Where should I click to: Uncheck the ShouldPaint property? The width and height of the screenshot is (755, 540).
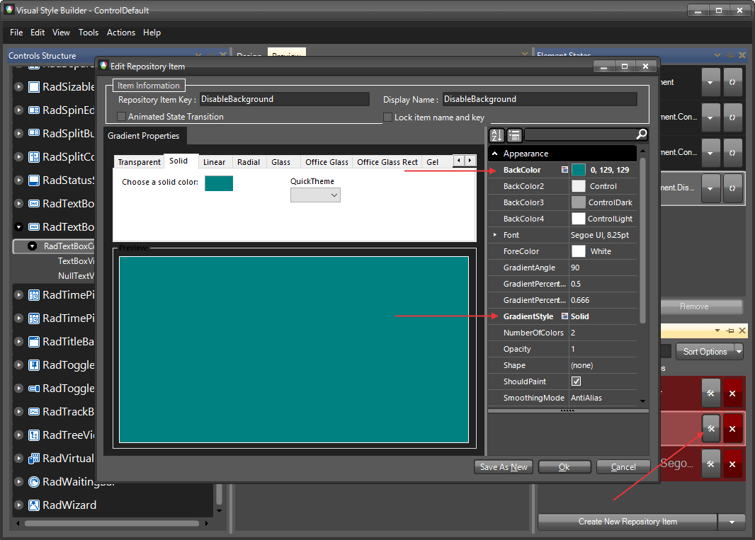[x=576, y=381]
